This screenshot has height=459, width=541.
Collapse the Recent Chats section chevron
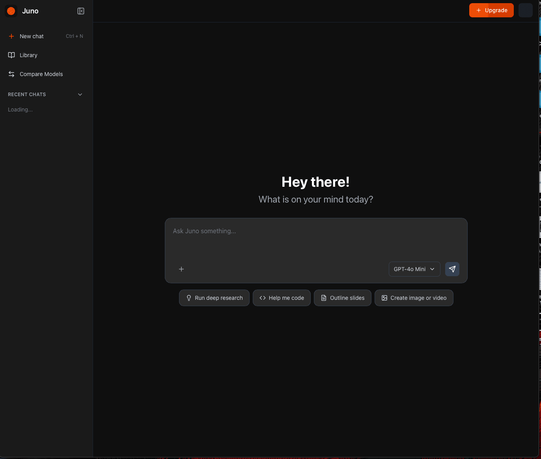tap(80, 95)
